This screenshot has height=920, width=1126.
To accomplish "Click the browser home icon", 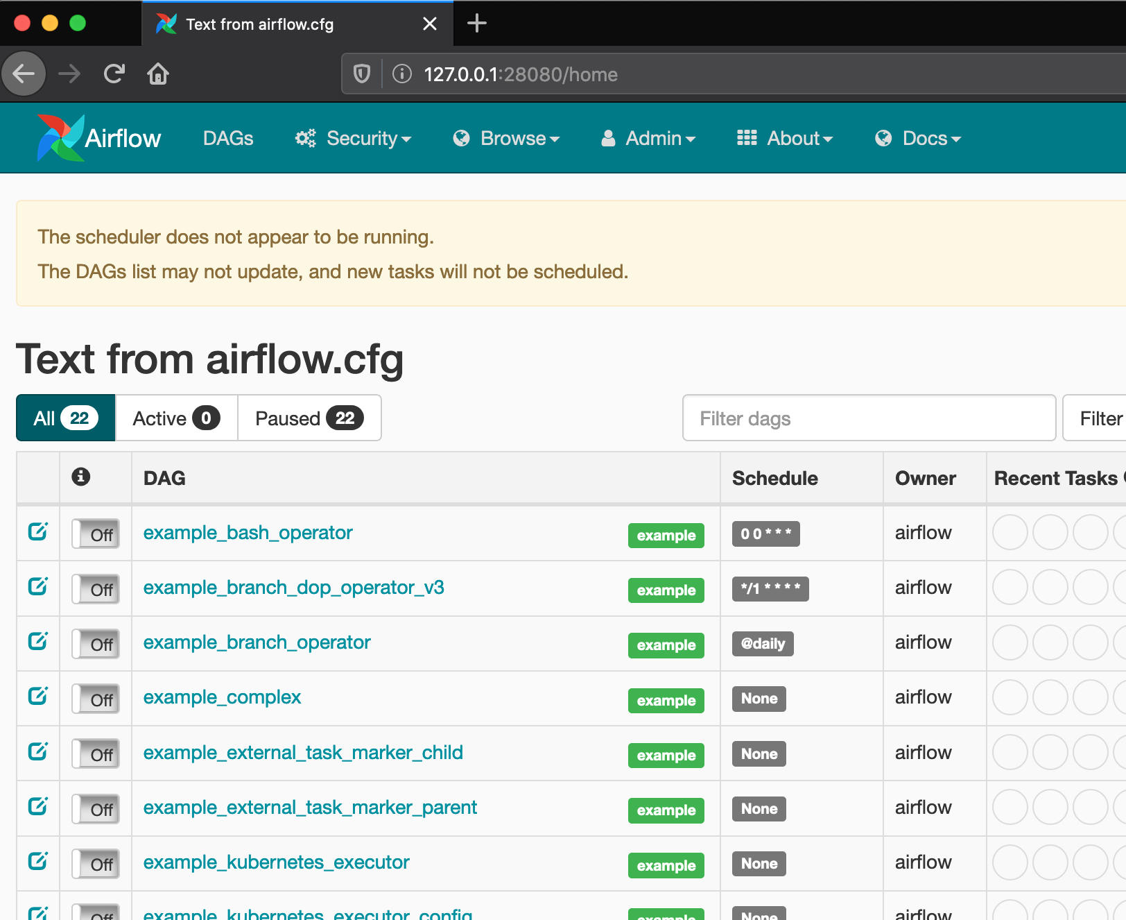I will point(158,74).
